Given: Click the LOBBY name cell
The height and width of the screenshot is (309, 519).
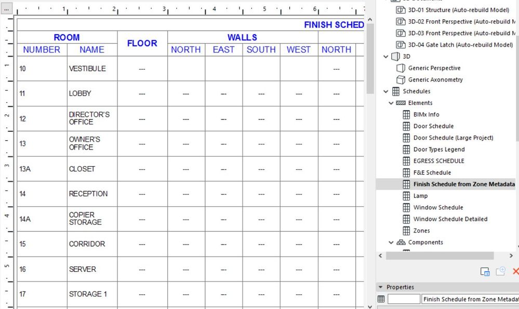Looking at the screenshot, I should pyautogui.click(x=92, y=93).
